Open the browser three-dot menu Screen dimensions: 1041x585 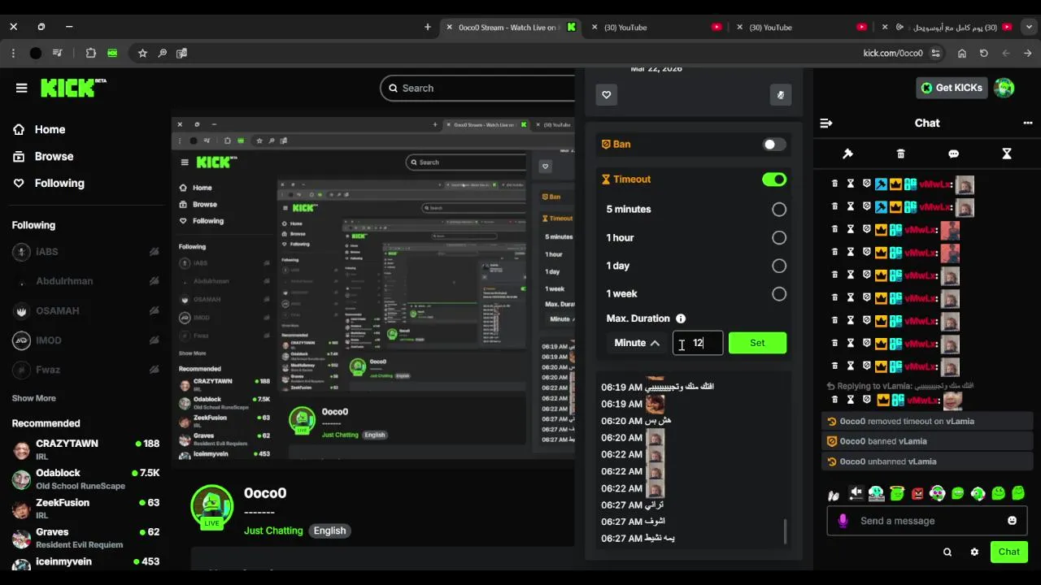point(14,53)
